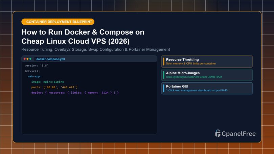Screen dimensions: 274x154
Task: Open the Alpine Micro-Images card
Action: point(207,75)
